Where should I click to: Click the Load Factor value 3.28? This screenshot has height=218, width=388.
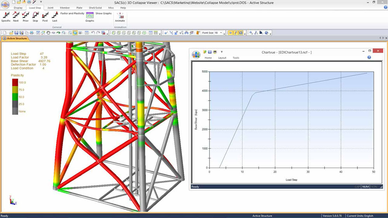pos(44,57)
